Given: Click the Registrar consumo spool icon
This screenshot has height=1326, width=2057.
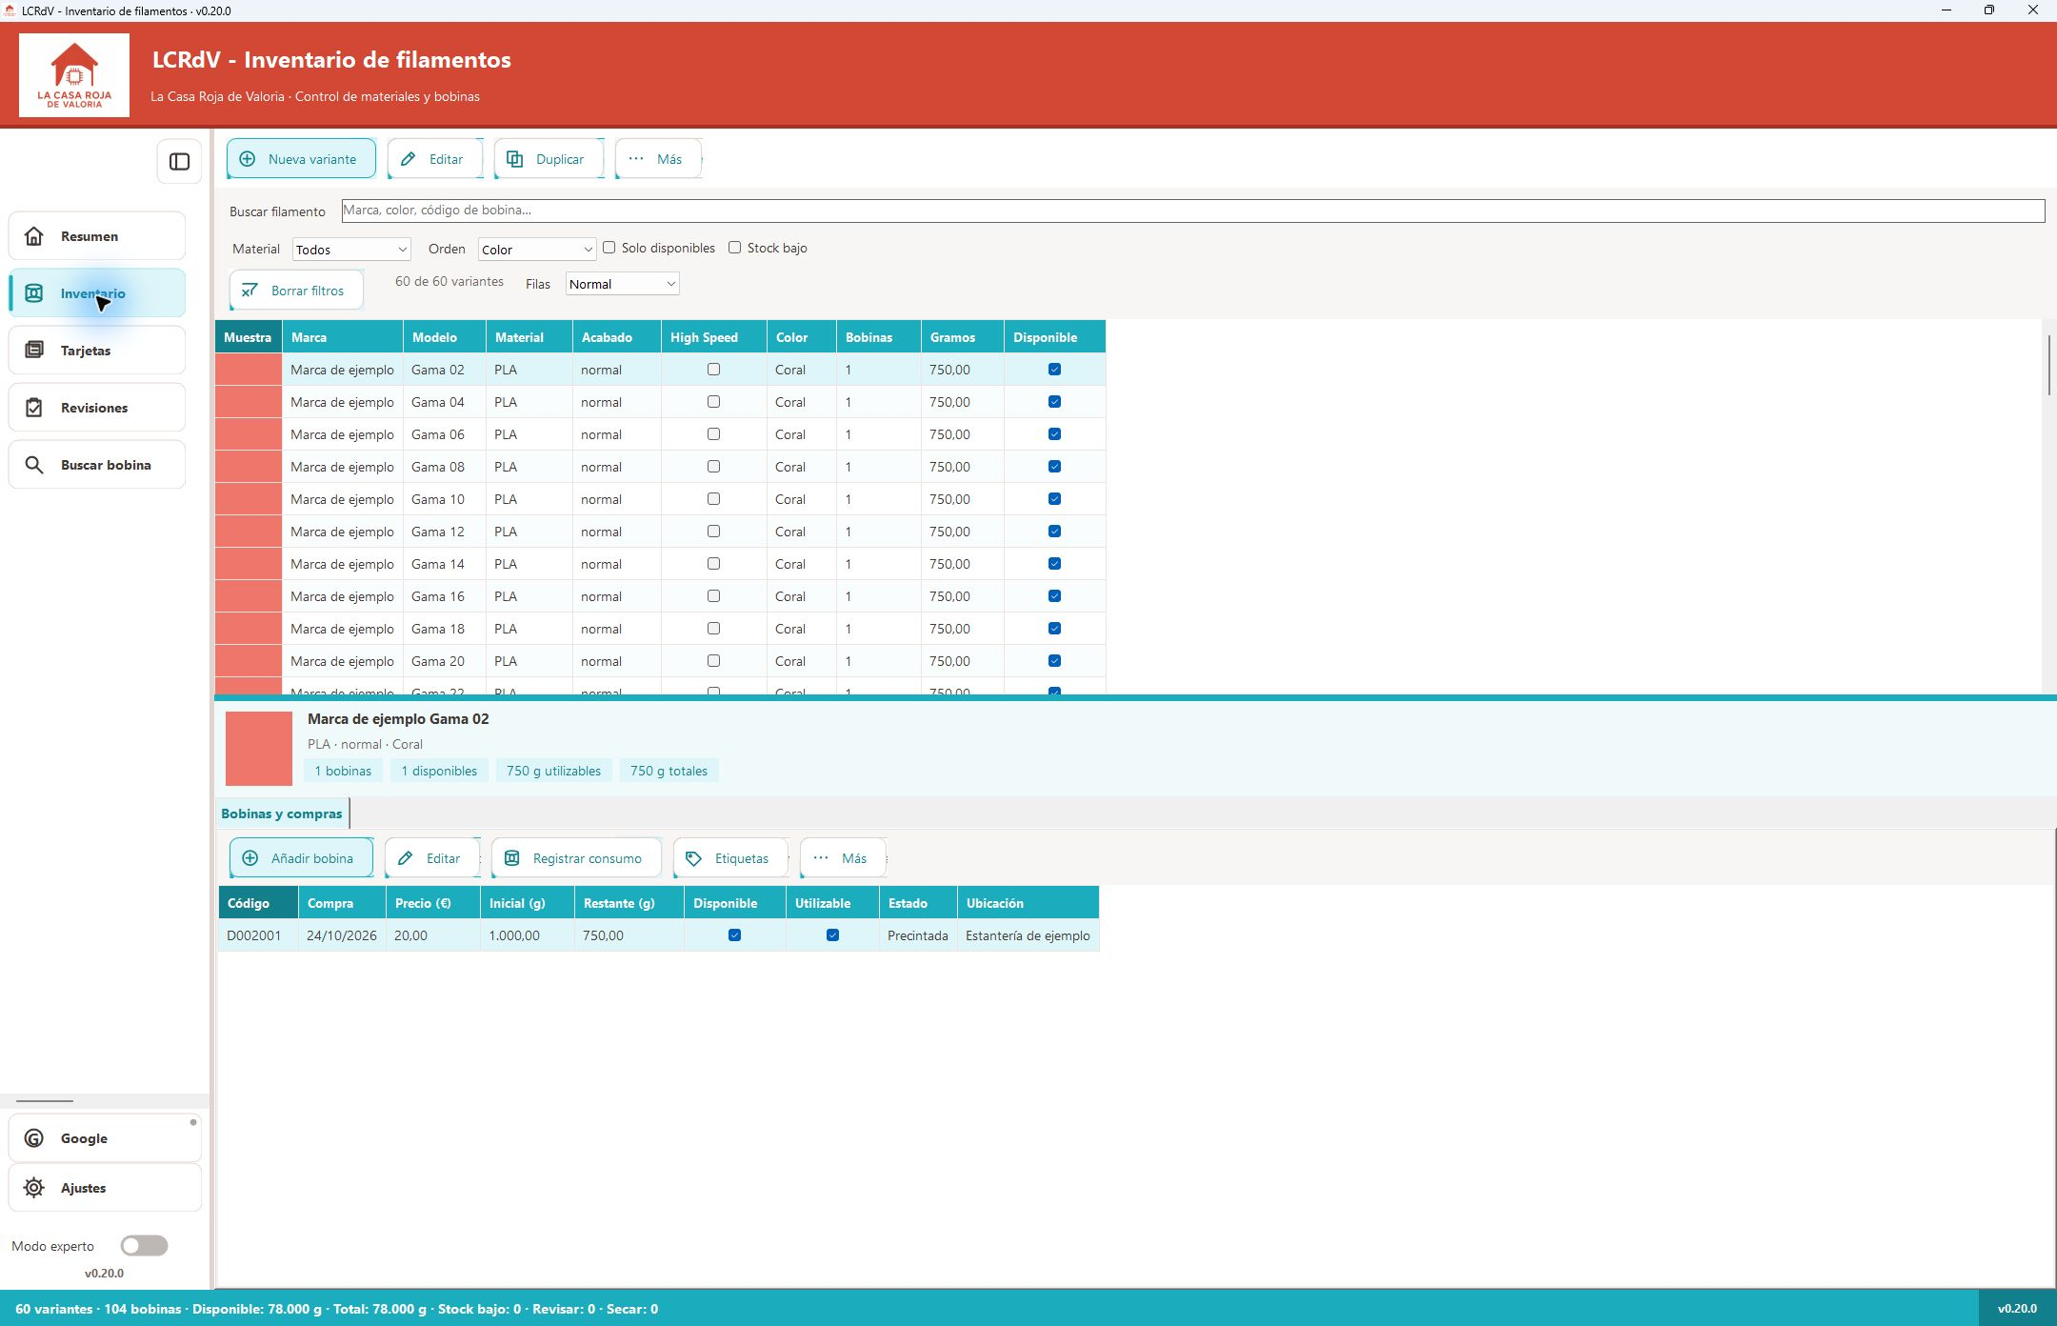Looking at the screenshot, I should (x=512, y=858).
